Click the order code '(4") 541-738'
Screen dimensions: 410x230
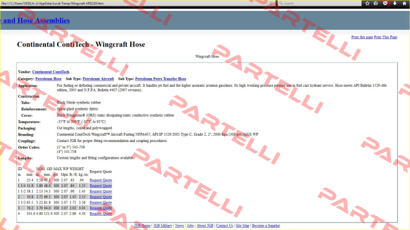point(67,152)
